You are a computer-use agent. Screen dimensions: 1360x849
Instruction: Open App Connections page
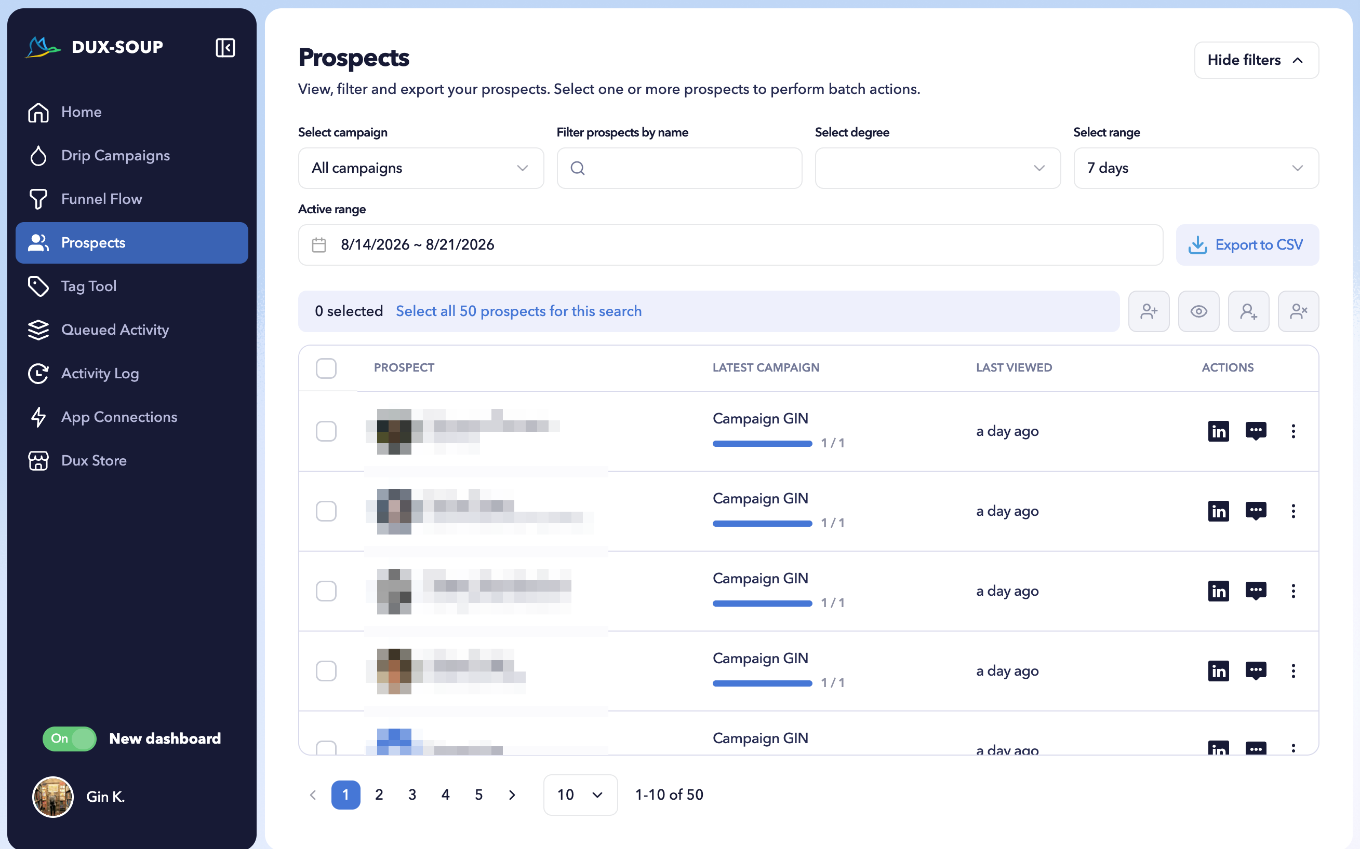pyautogui.click(x=131, y=417)
